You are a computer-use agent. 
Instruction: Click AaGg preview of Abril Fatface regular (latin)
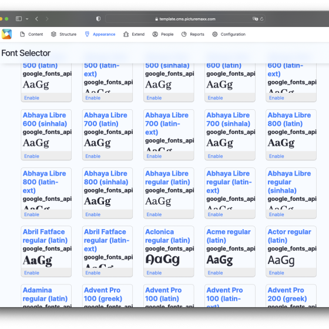coord(38,261)
